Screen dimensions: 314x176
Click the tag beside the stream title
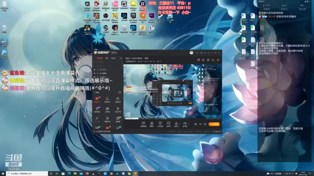click(146, 58)
